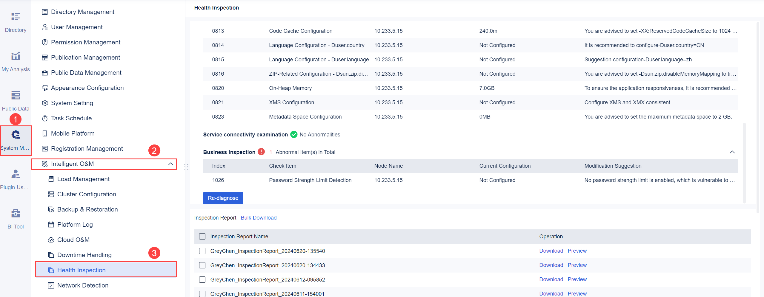
Task: Tick the select-all checkbox beside Inspection Report Name
Action: click(202, 237)
